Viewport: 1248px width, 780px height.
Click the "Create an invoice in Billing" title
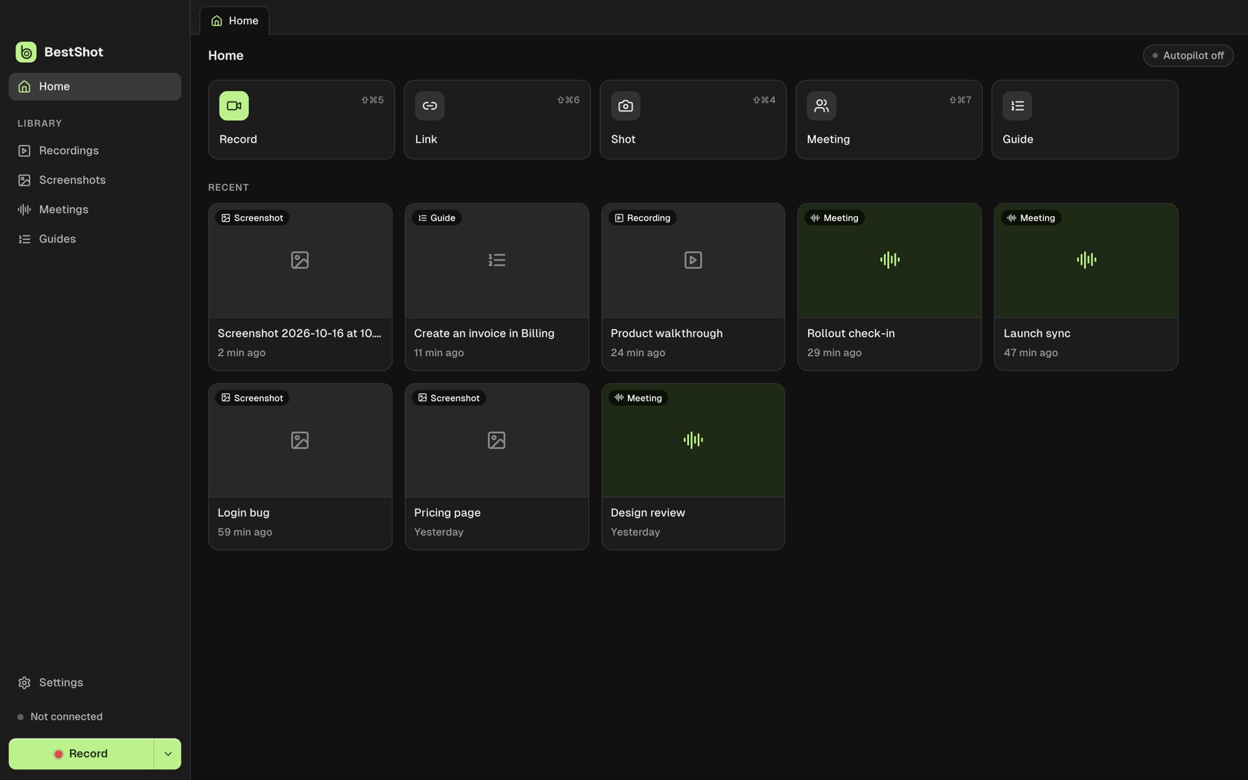[x=484, y=333]
